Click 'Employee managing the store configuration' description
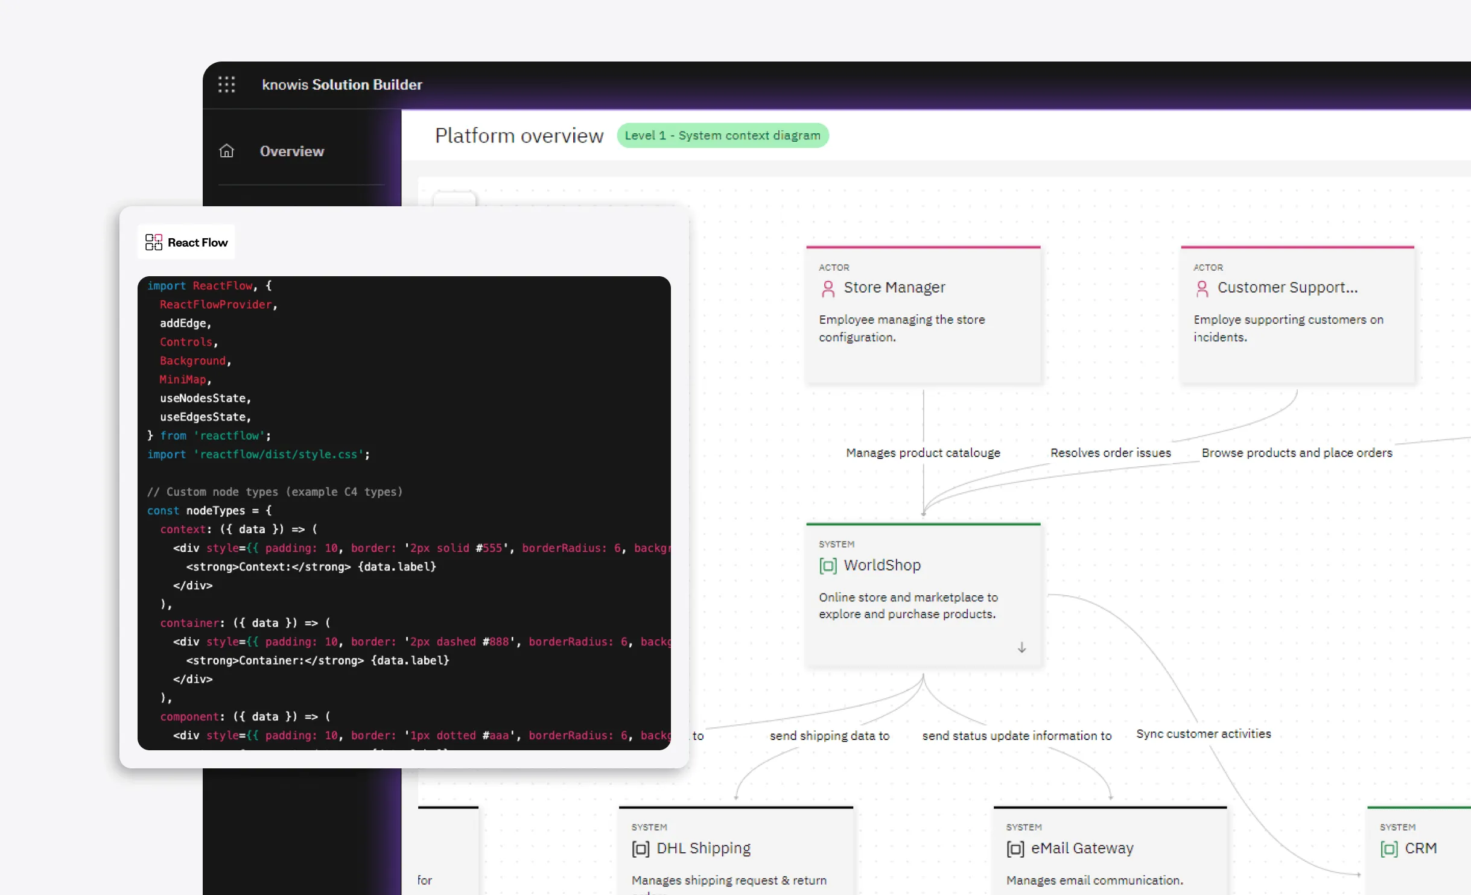1471x895 pixels. point(901,328)
